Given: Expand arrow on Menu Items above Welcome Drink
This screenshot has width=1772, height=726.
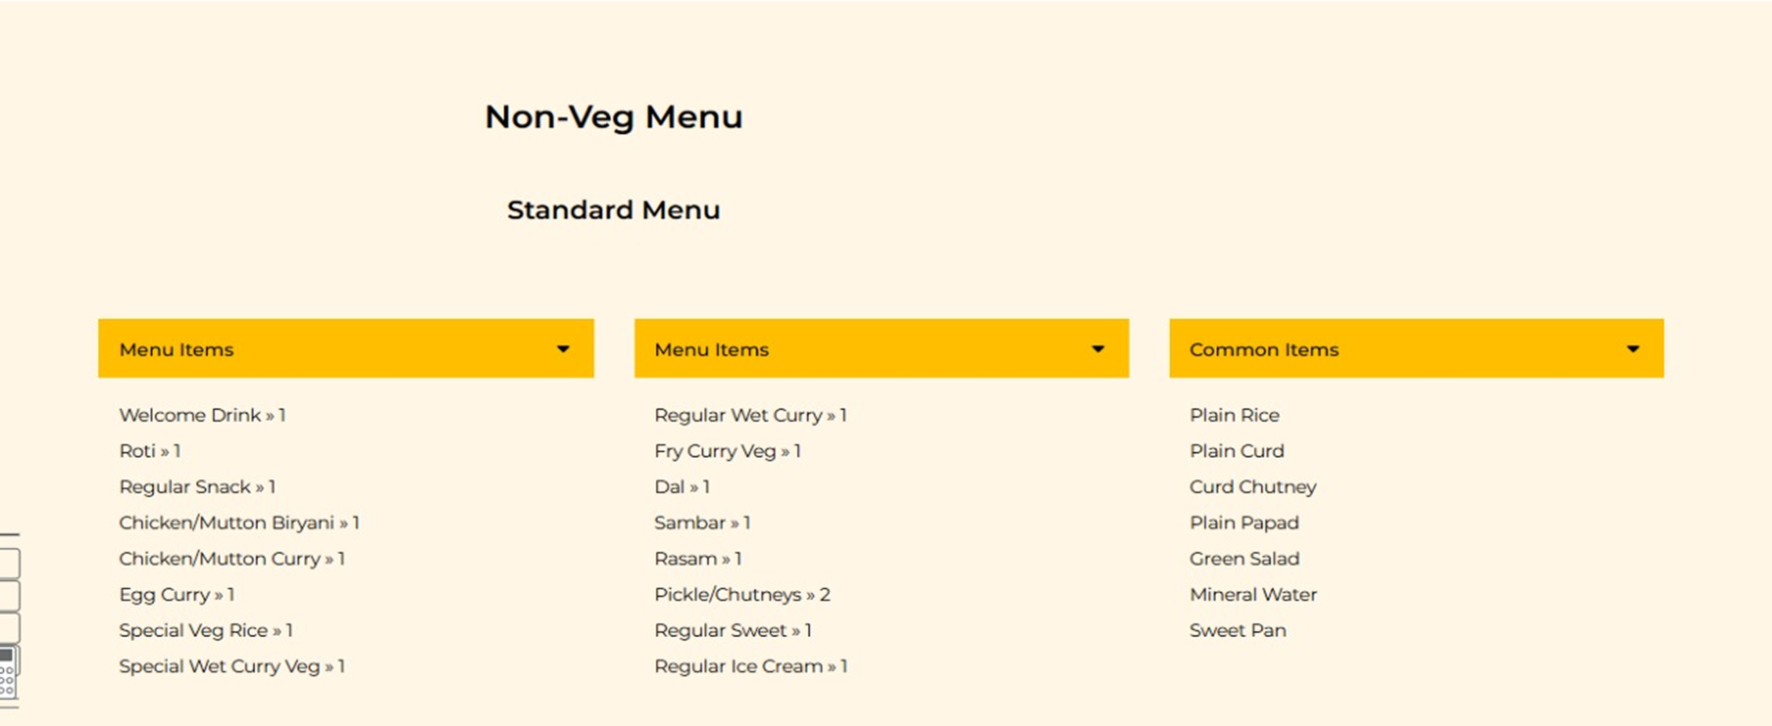Looking at the screenshot, I should tap(563, 349).
